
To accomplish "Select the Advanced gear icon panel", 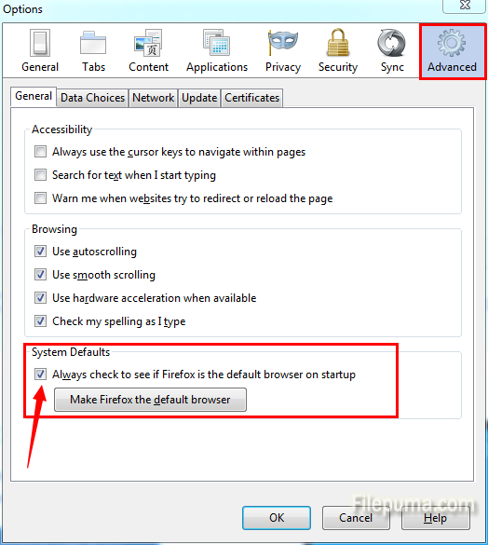I will pyautogui.click(x=452, y=50).
